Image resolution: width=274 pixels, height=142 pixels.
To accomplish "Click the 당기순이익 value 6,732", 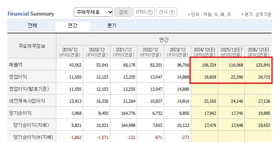I will (x=157, y=113).
